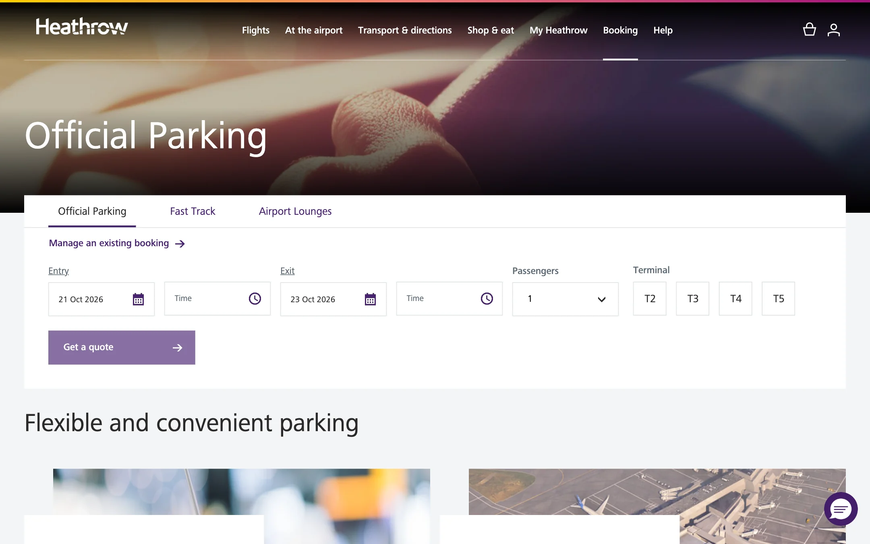The height and width of the screenshot is (544, 870).
Task: Open the entry Time picker field
Action: (x=217, y=299)
